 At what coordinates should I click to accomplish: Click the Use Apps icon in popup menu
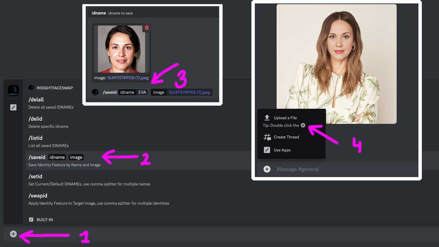(x=267, y=150)
